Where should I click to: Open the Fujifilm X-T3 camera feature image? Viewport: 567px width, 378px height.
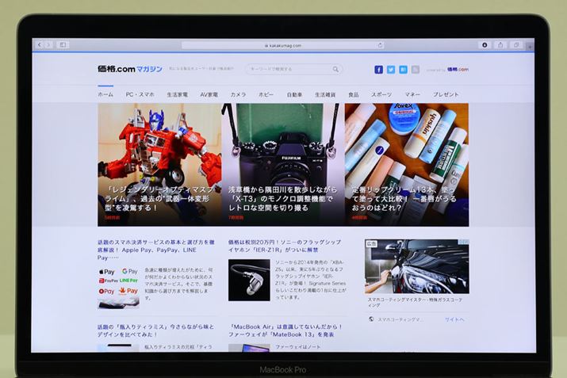point(283,165)
